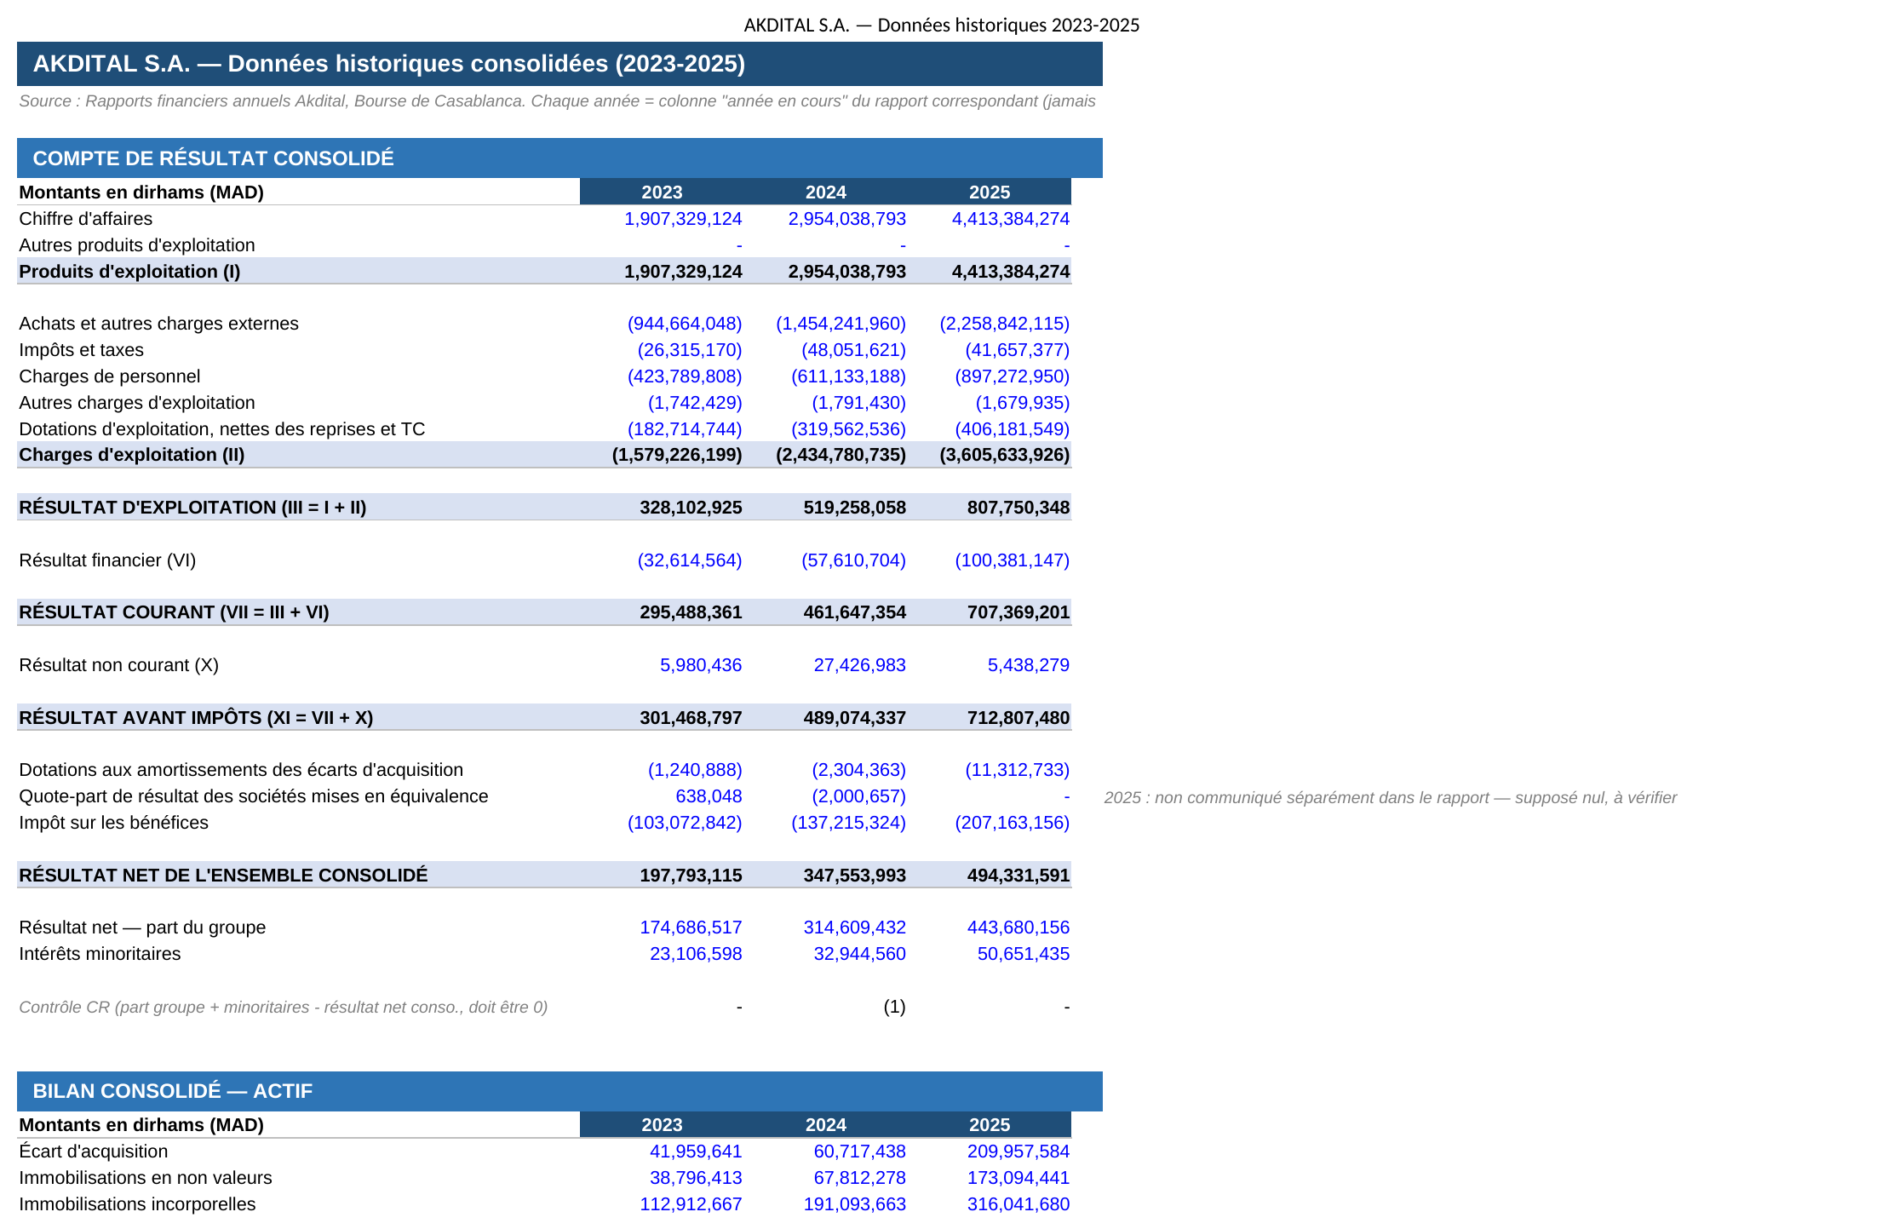
Task: Select the 2024 current result 461,647,354
Action: pyautogui.click(x=855, y=612)
